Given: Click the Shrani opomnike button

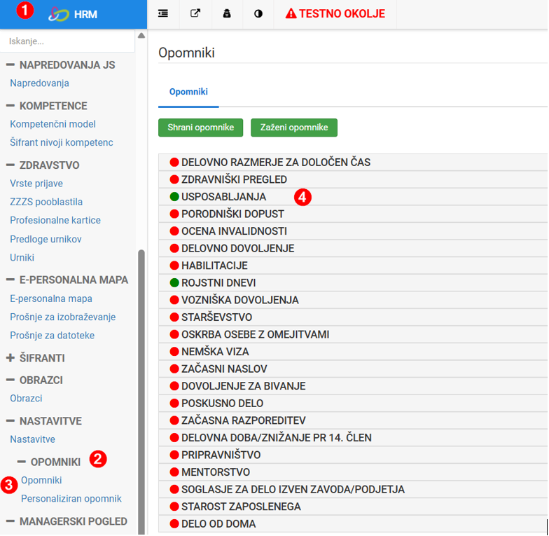Looking at the screenshot, I should coord(200,128).
